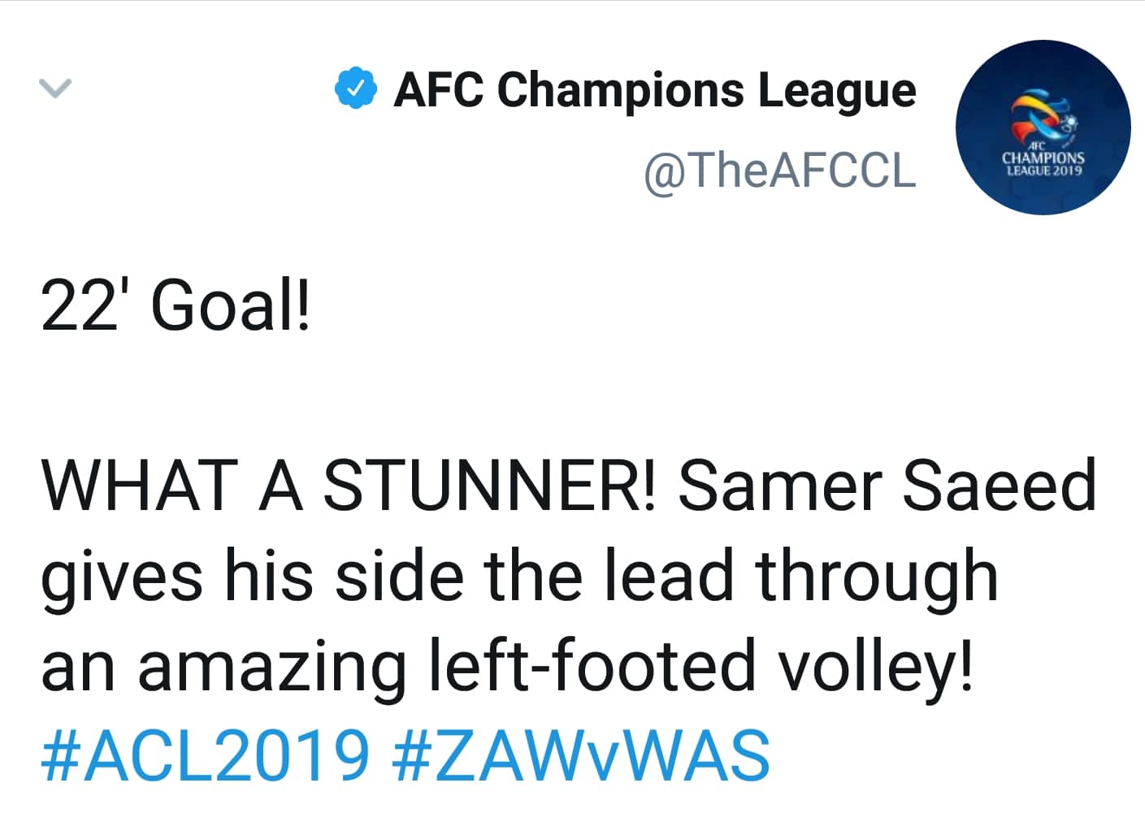Click the word 'Champions' in the display name

(x=620, y=89)
